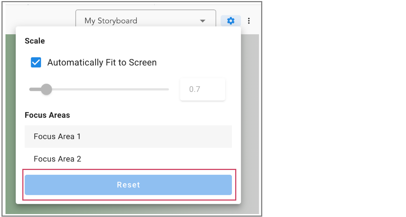Open the three-dot more options menu
Screen dimensions: 406x217
(x=249, y=21)
